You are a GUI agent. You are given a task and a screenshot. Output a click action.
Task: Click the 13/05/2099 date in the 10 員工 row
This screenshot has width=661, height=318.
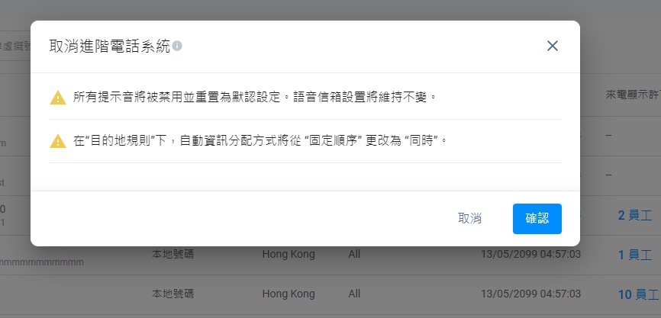(x=530, y=294)
